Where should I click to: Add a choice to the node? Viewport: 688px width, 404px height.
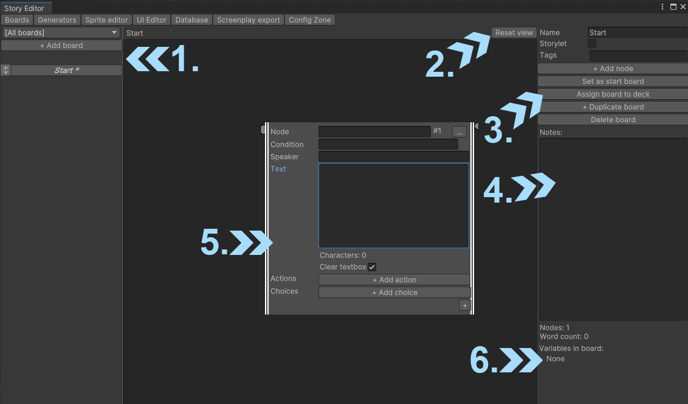tap(394, 293)
